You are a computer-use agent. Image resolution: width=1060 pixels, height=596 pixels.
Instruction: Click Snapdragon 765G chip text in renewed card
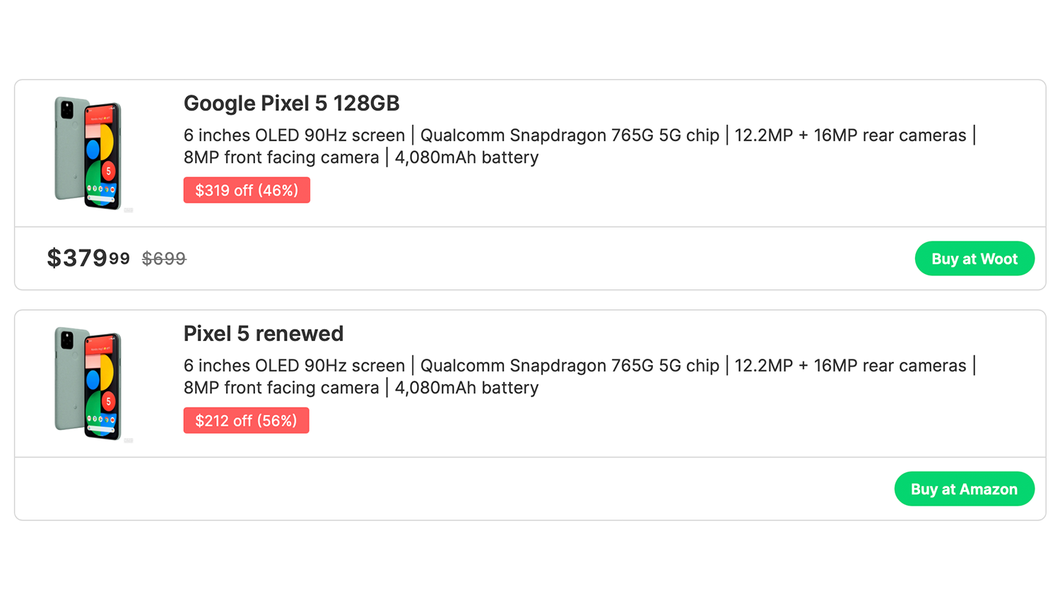(x=570, y=366)
